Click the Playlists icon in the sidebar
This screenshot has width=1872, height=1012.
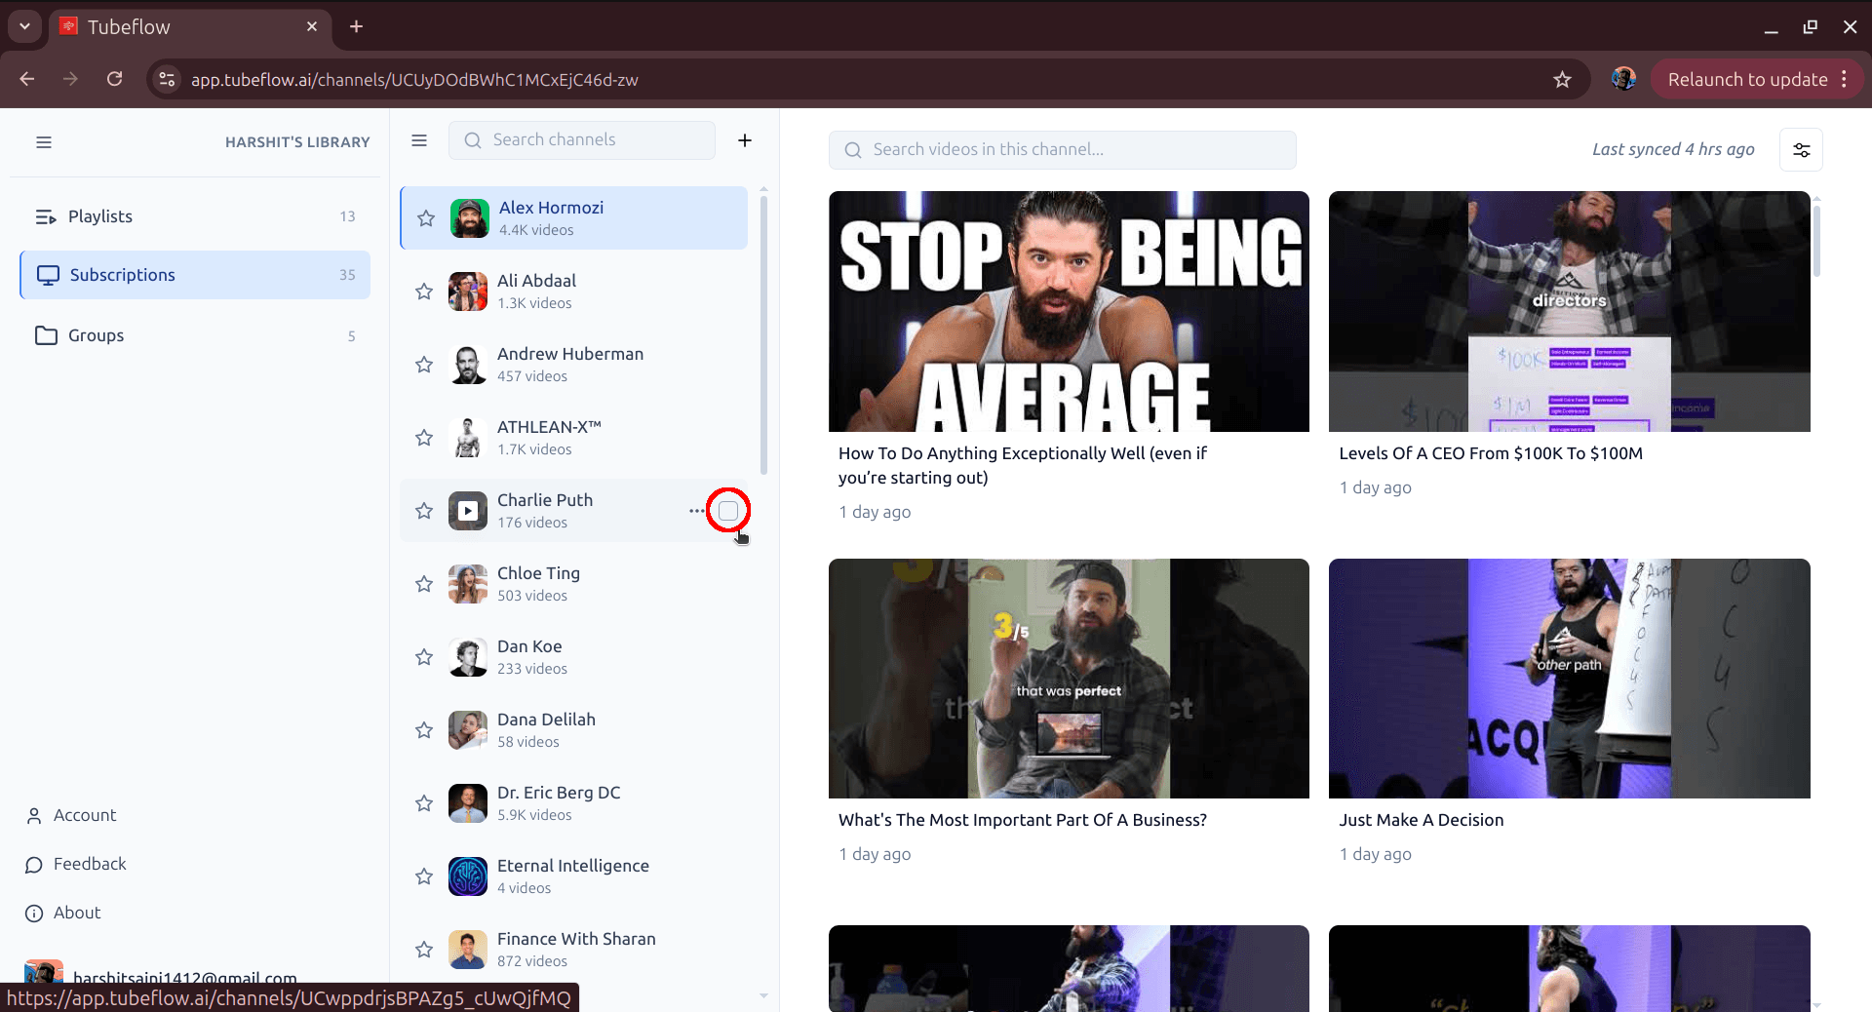pyautogui.click(x=46, y=216)
